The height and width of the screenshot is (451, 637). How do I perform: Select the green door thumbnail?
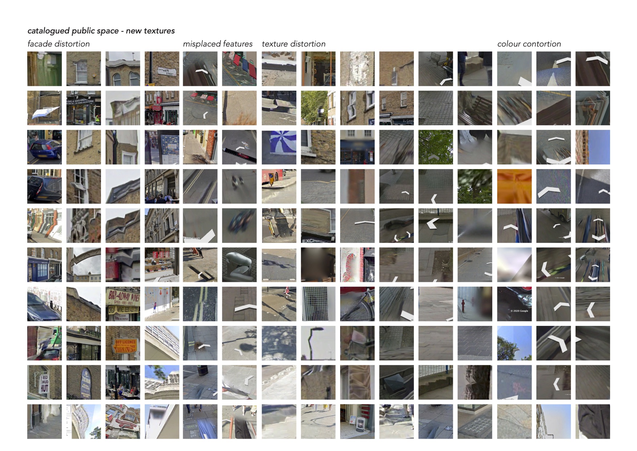(44, 69)
